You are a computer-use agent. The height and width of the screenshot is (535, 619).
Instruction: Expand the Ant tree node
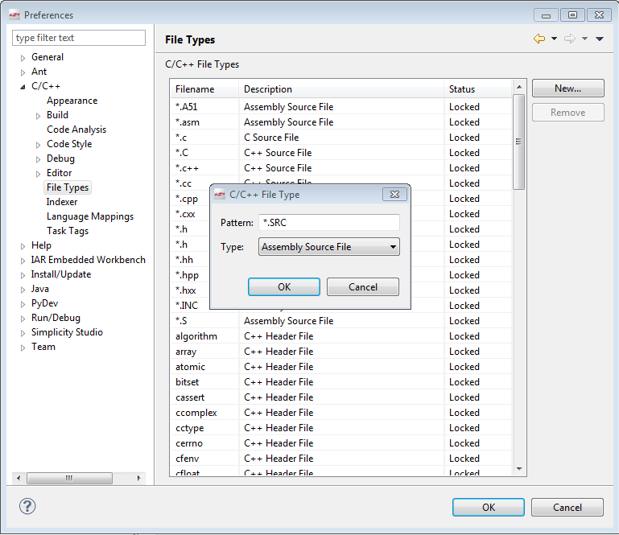tap(23, 72)
